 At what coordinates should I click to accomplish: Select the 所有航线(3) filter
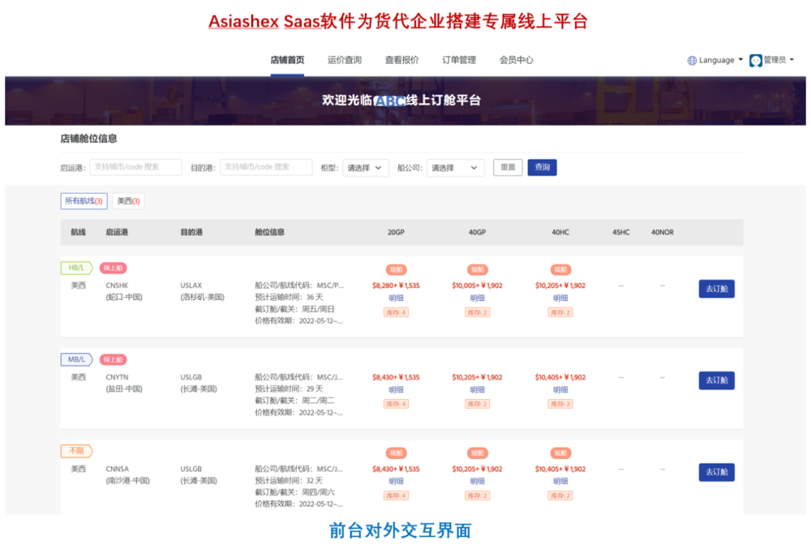pos(83,201)
